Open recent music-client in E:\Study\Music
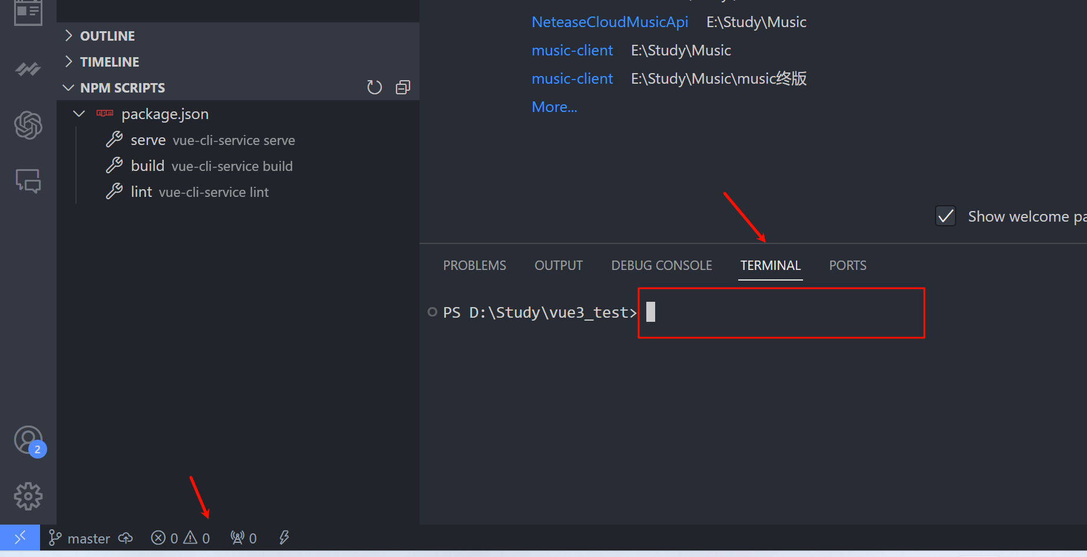This screenshot has height=557, width=1087. (572, 50)
